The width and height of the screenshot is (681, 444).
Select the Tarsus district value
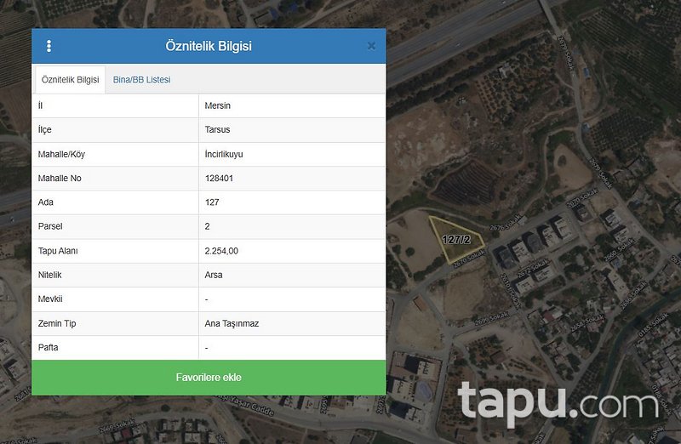pyautogui.click(x=218, y=130)
